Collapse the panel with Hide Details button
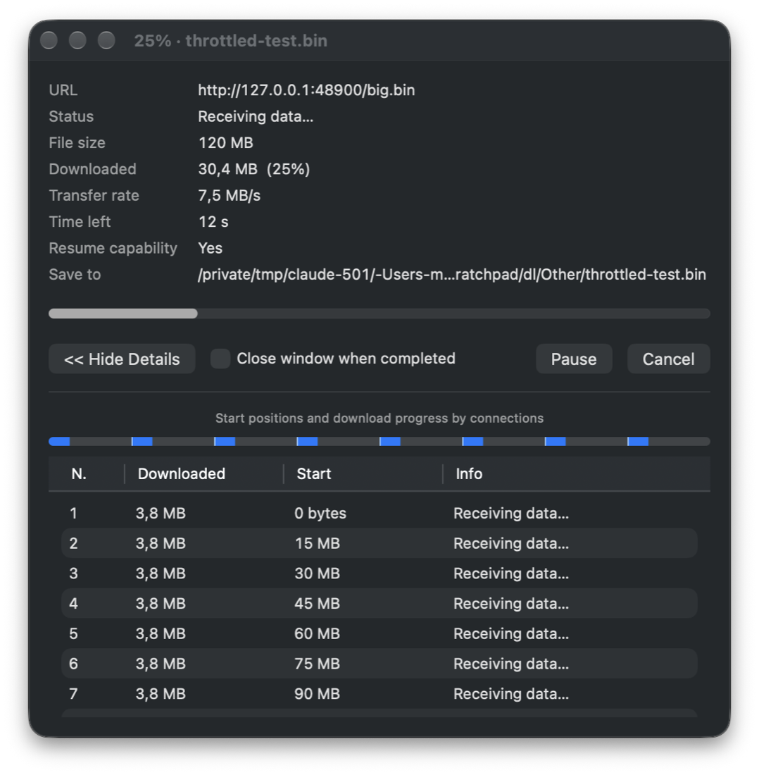The height and width of the screenshot is (775, 759). click(x=122, y=359)
